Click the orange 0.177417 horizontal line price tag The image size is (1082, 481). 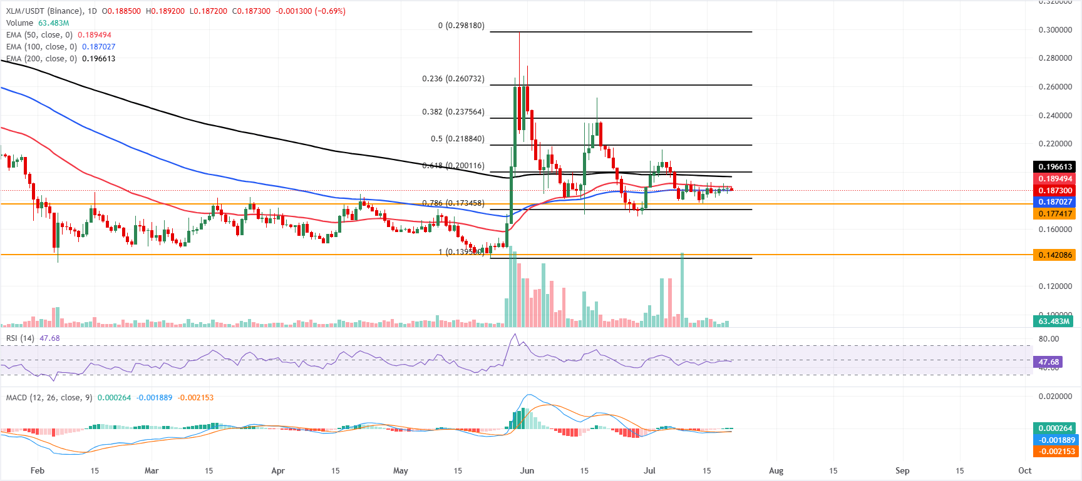pos(1055,214)
